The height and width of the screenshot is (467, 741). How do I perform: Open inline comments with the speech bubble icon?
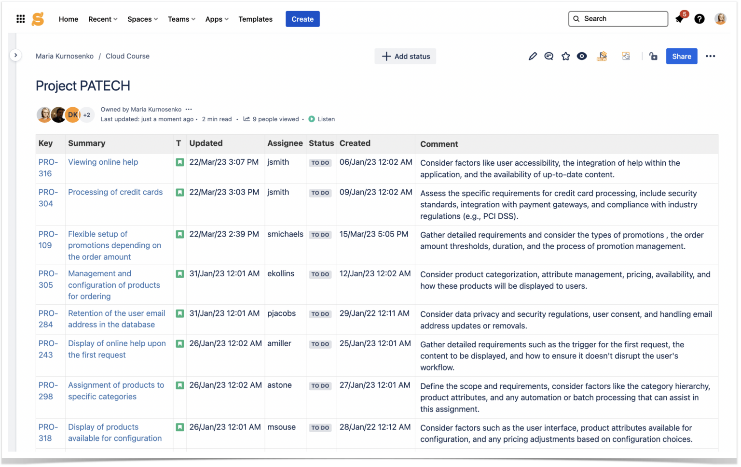point(549,56)
